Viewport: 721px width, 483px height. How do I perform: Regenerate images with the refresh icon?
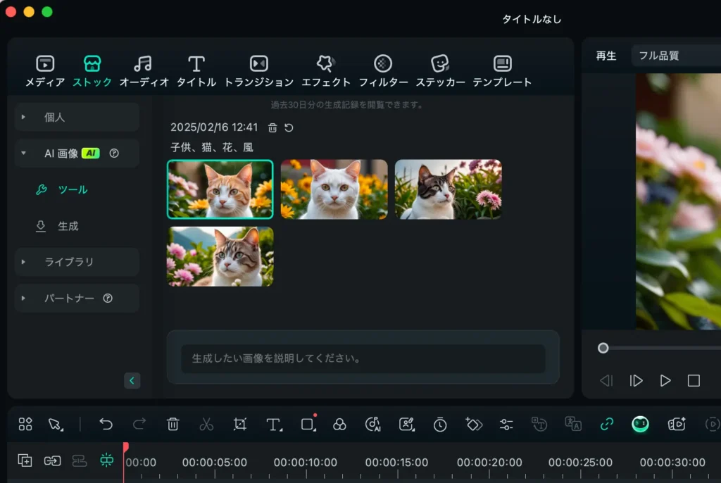click(x=289, y=127)
